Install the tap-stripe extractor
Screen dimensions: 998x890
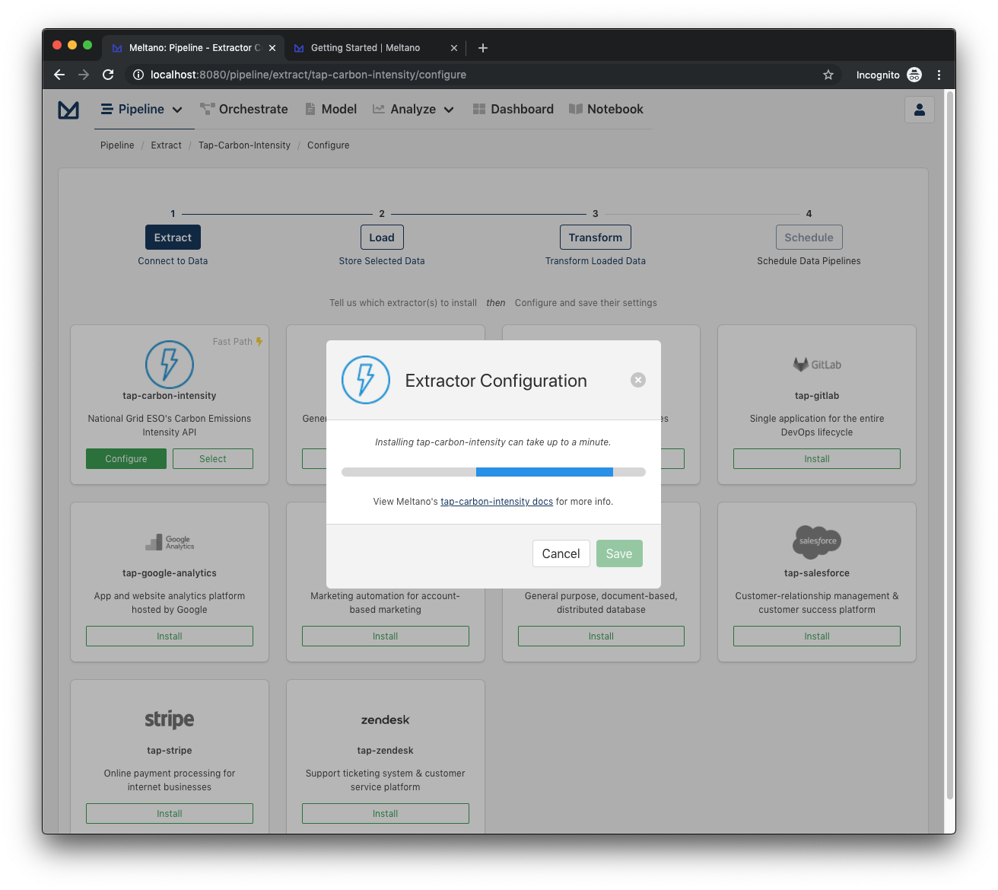[170, 814]
